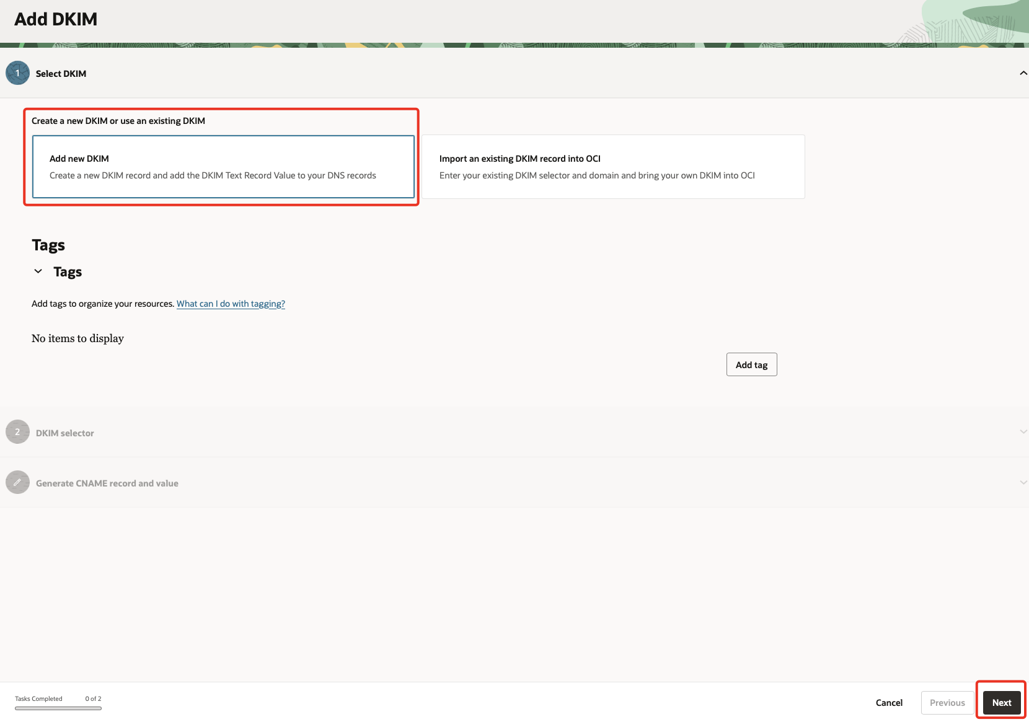Screen dimensions: 1029x722
Task: Select Import an existing DKIM record into OCI
Action: point(612,167)
